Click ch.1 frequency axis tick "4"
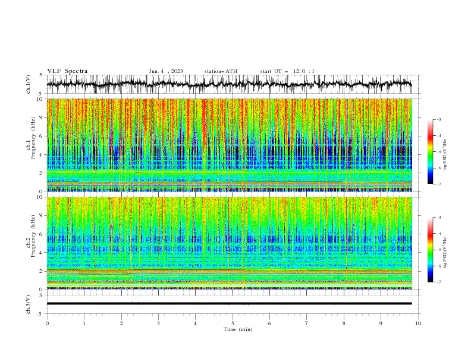This screenshot has width=471, height=363. coord(42,155)
